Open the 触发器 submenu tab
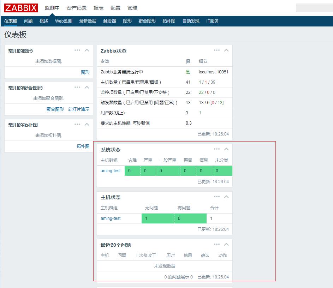Viewport: 333px width, 288px height. 109,21
